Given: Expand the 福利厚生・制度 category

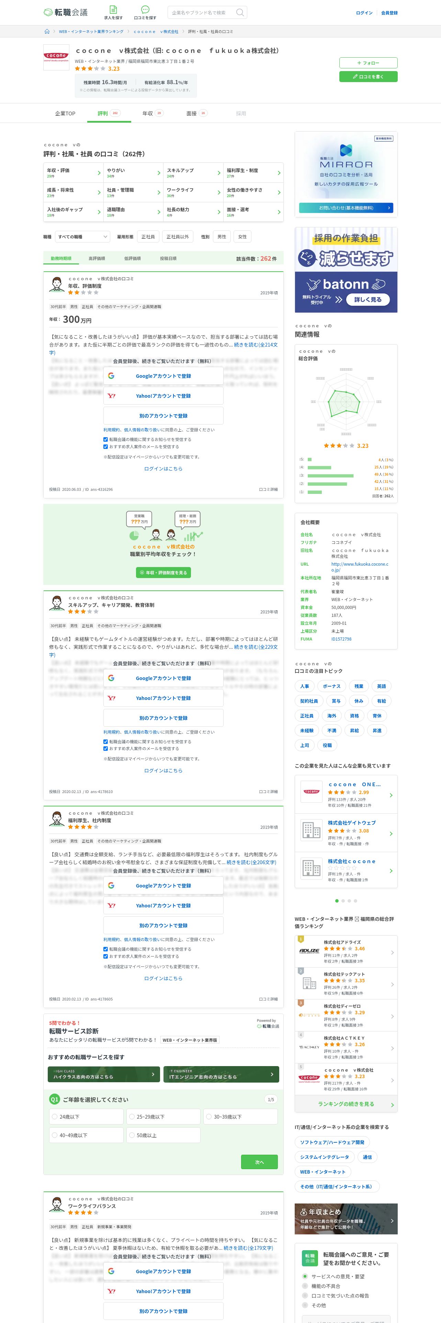Looking at the screenshot, I should (253, 173).
